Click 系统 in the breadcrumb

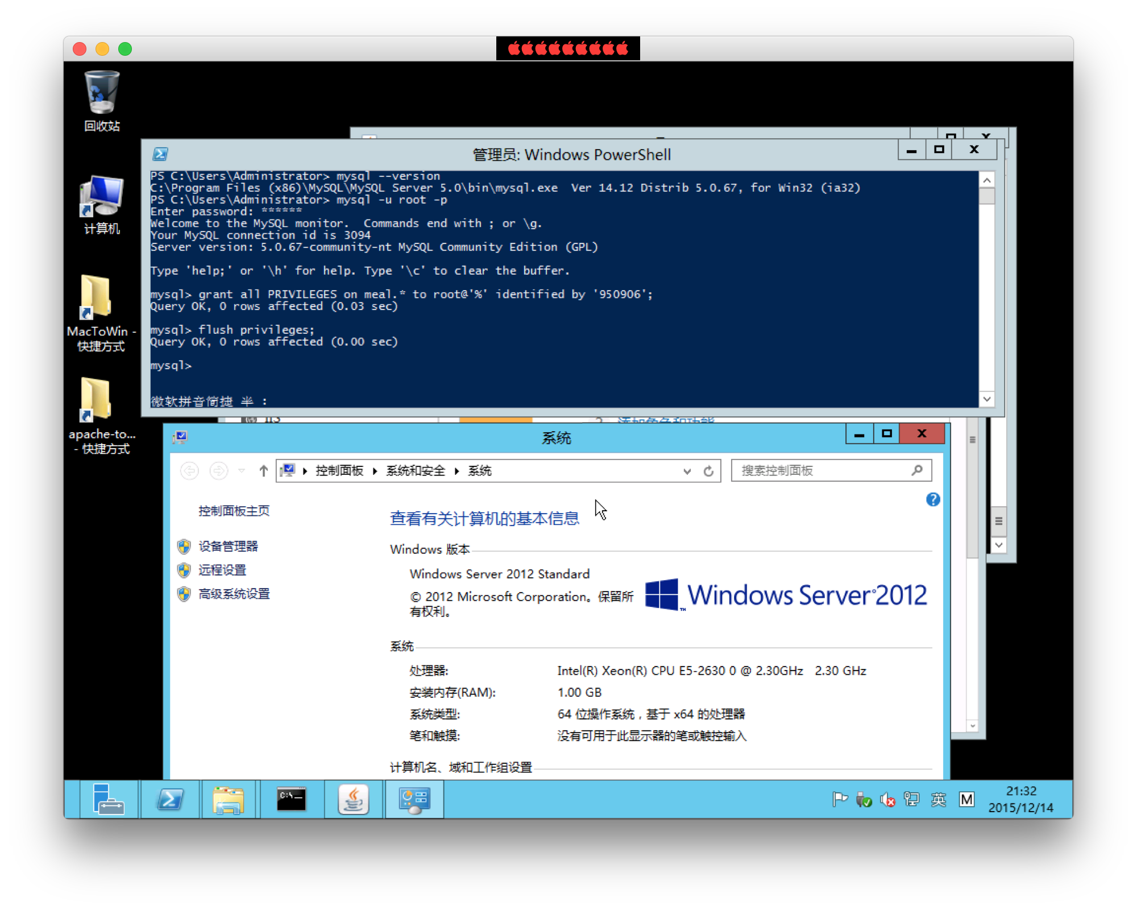[x=480, y=471]
